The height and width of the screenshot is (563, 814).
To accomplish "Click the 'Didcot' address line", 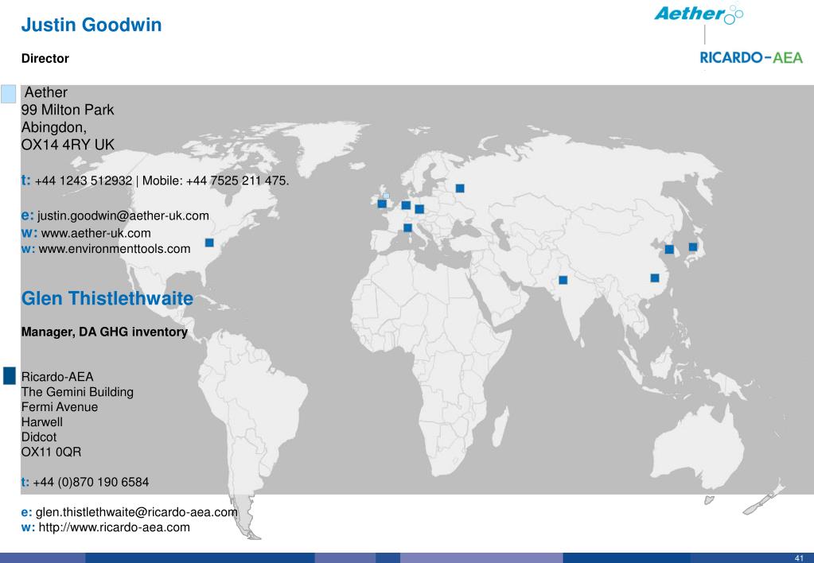I will coord(39,437).
